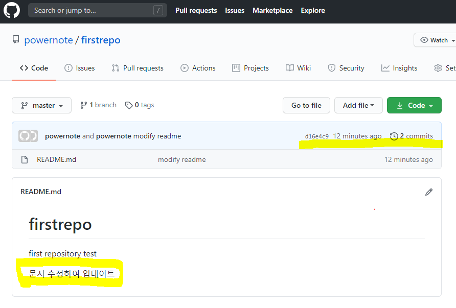View the 1 branch link
The height and width of the screenshot is (308, 456).
[98, 105]
